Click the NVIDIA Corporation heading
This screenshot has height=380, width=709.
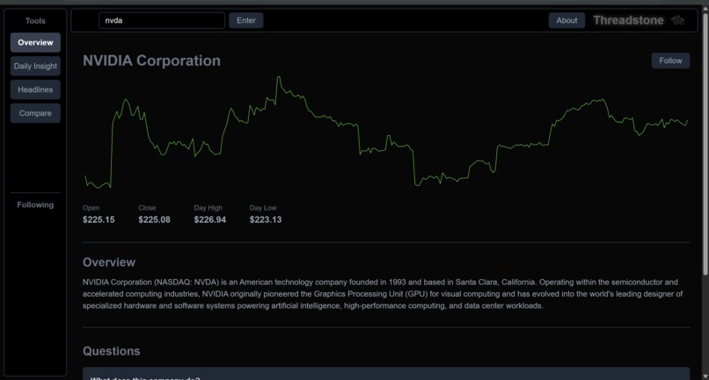151,61
